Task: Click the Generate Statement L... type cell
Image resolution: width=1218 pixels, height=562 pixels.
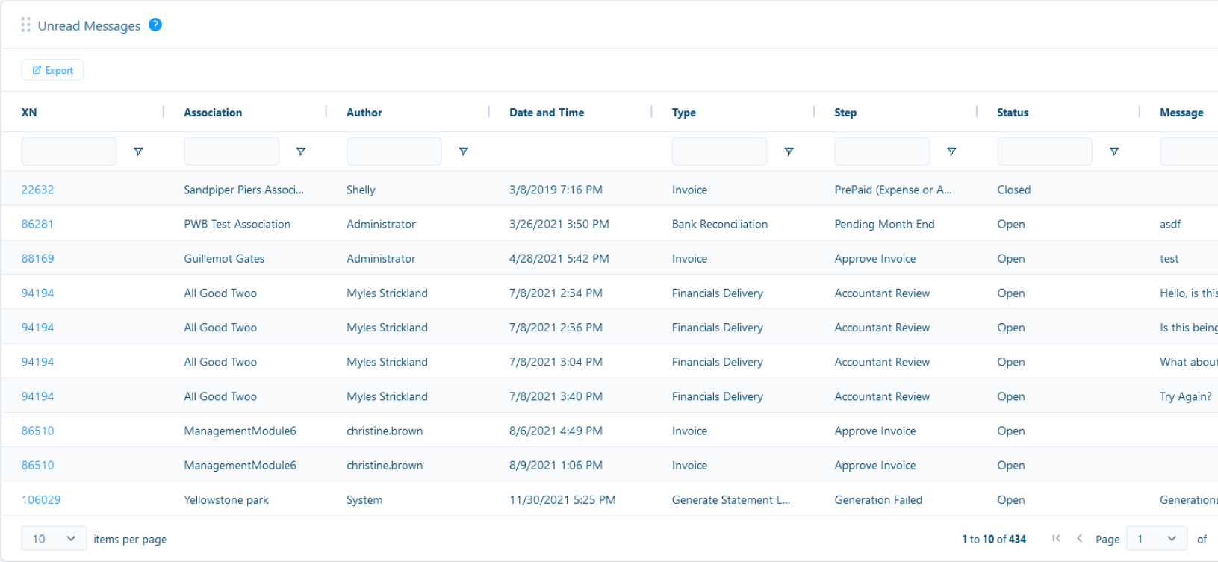Action: pyautogui.click(x=731, y=499)
